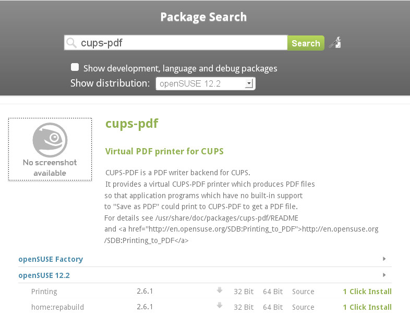Click the home:repabuild repository name
Screen dimensions: 410x315
[x=57, y=307]
